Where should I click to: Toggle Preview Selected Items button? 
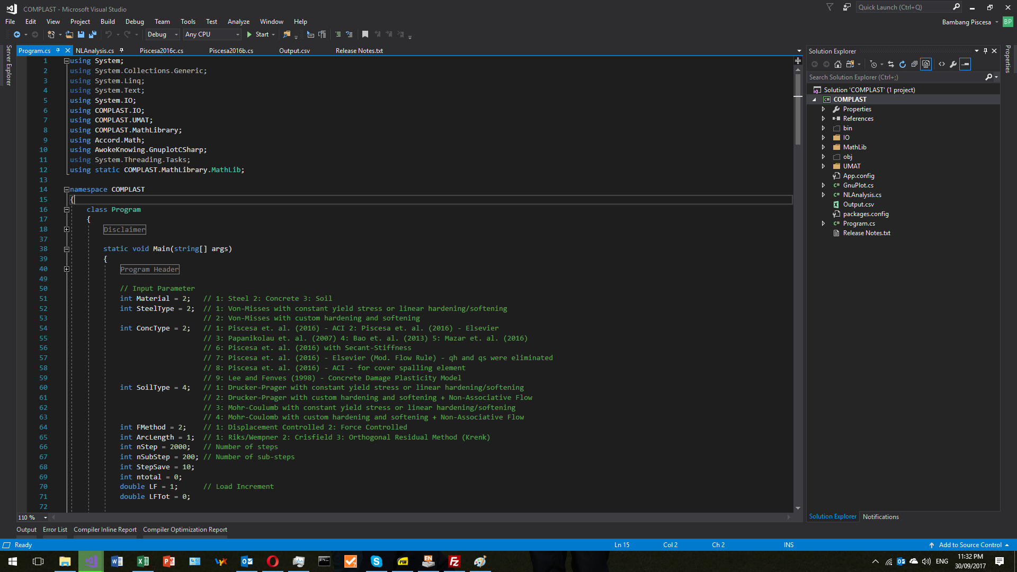click(x=965, y=64)
